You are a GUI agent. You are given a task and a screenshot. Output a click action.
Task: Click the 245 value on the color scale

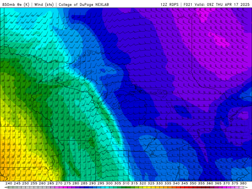coord(17,183)
